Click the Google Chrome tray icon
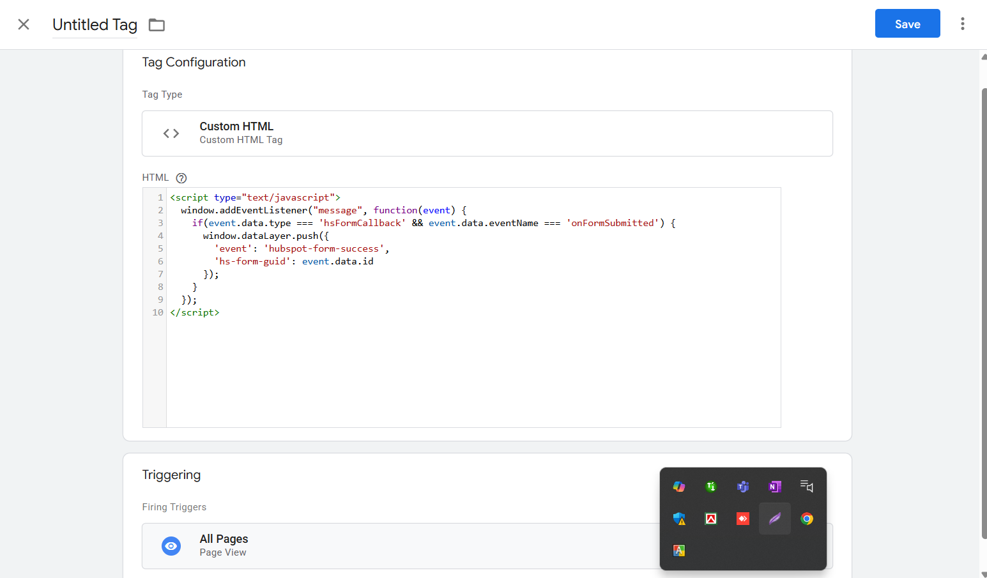This screenshot has width=987, height=578. tap(807, 519)
